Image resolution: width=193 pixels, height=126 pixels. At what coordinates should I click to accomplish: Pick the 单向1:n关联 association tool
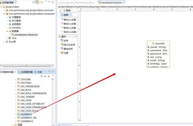[68, 24]
